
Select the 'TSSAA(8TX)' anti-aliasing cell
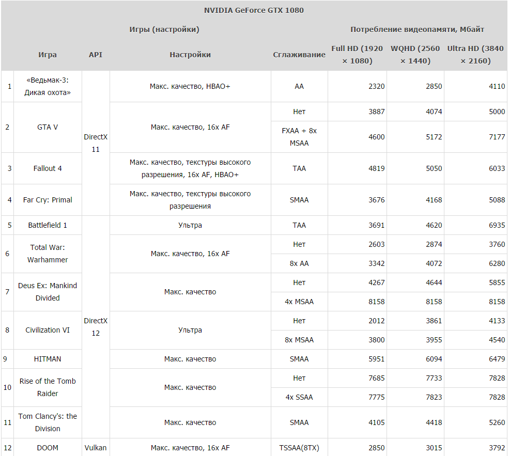299,448
